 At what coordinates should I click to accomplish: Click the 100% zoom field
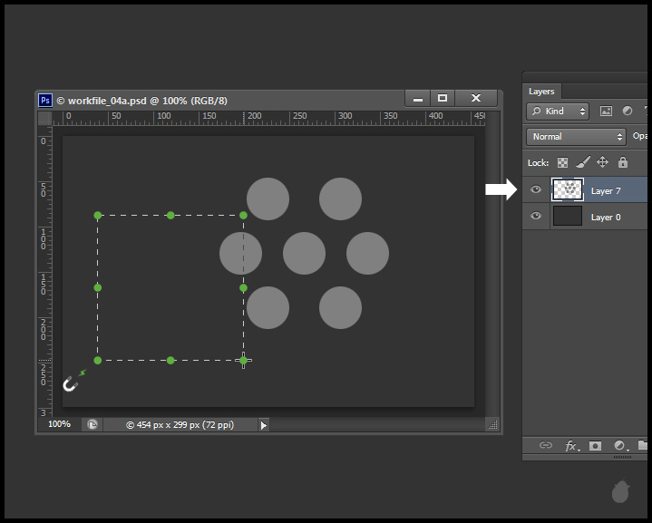(59, 424)
